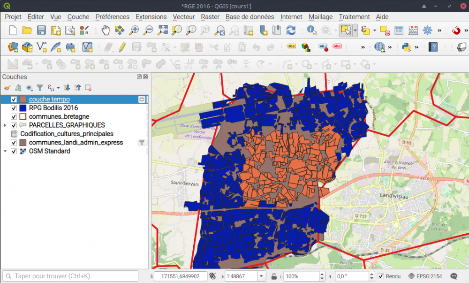Click the brown couche tempo color swatch

click(23, 99)
